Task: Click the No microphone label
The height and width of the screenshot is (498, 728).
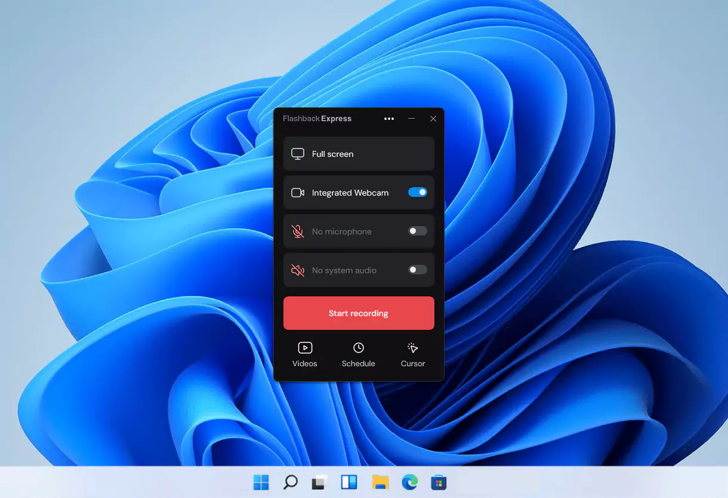Action: tap(342, 231)
